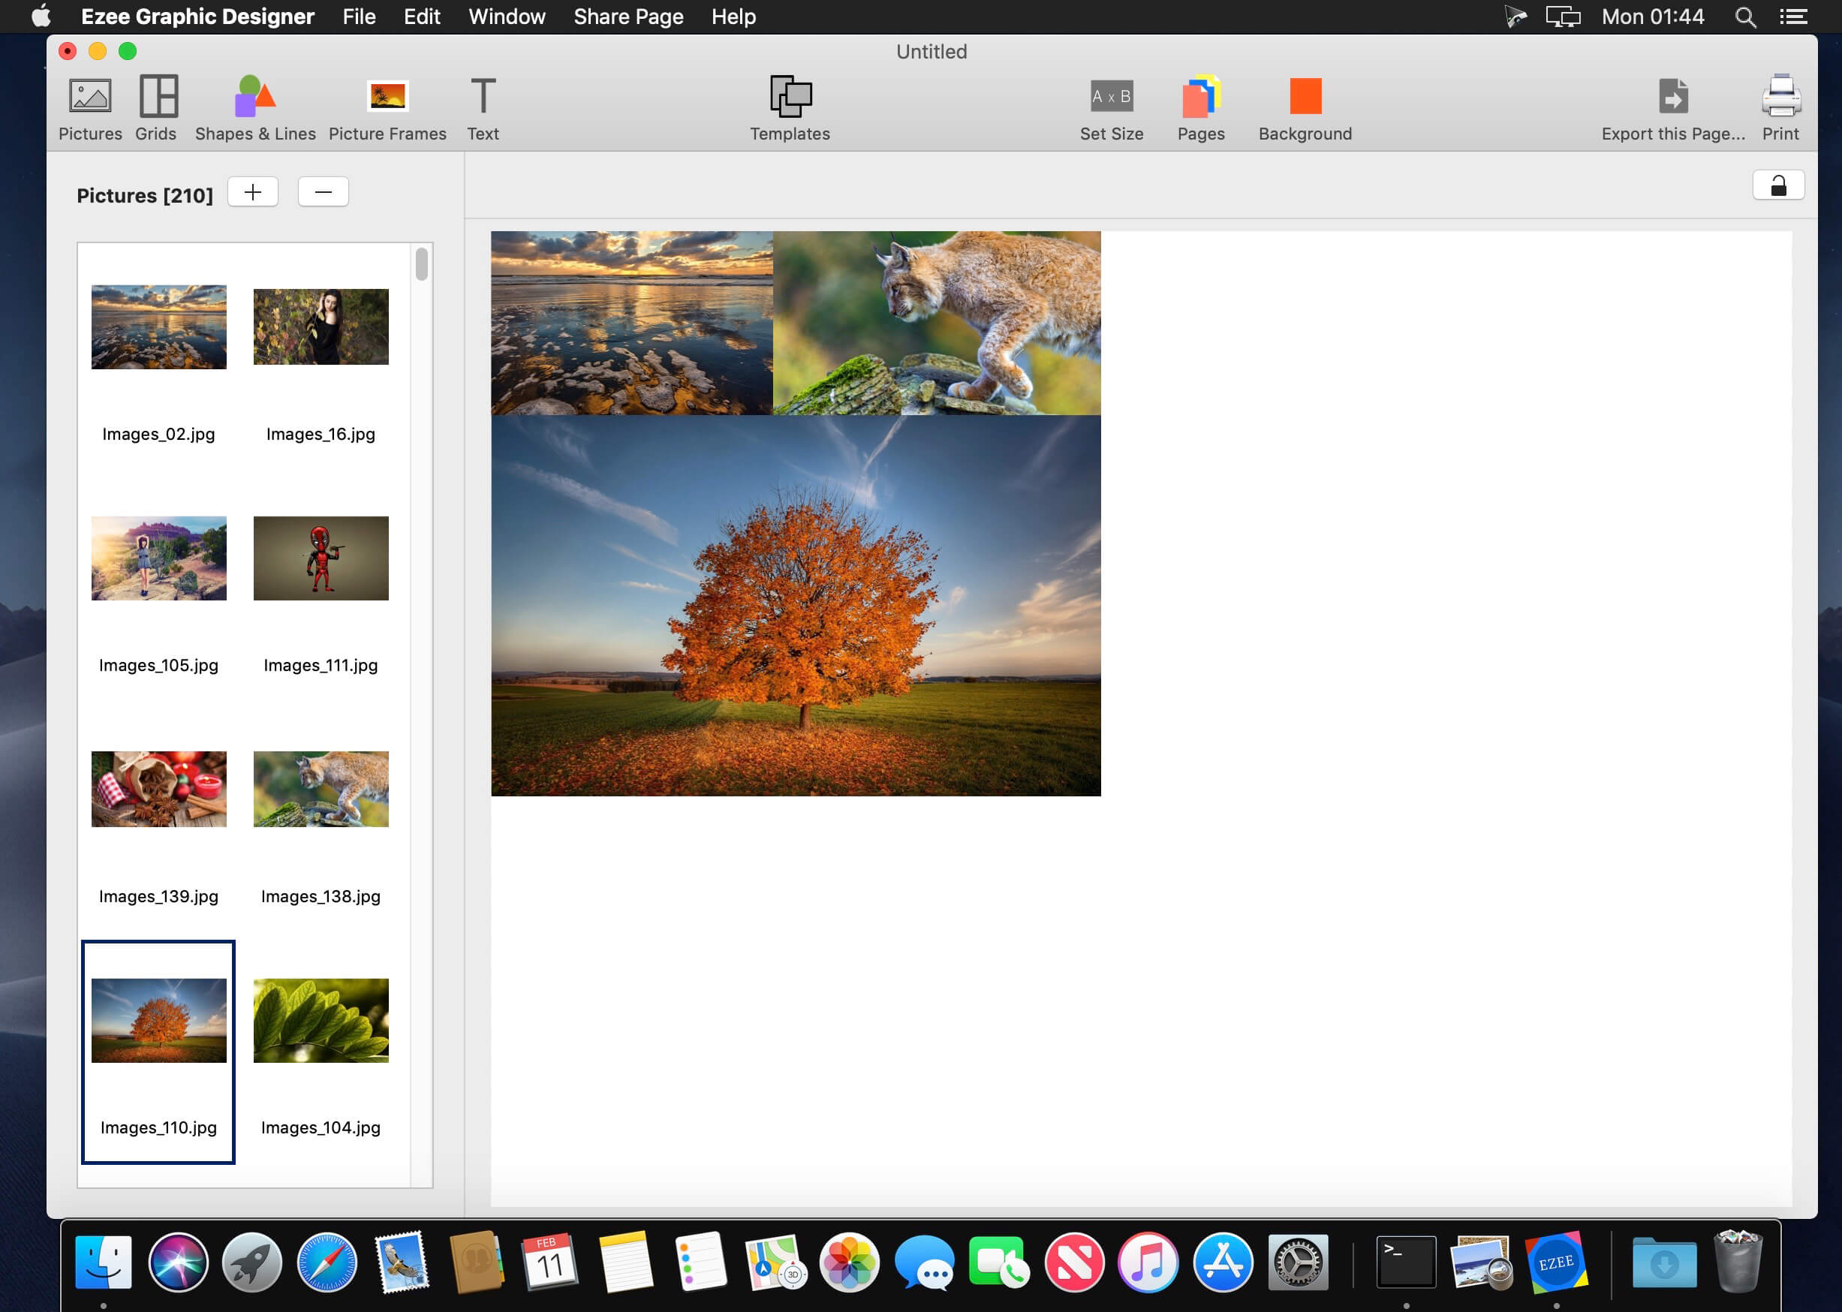Screen dimensions: 1842x1312
Task: Click the pictures list scrollbar
Action: pos(422,265)
